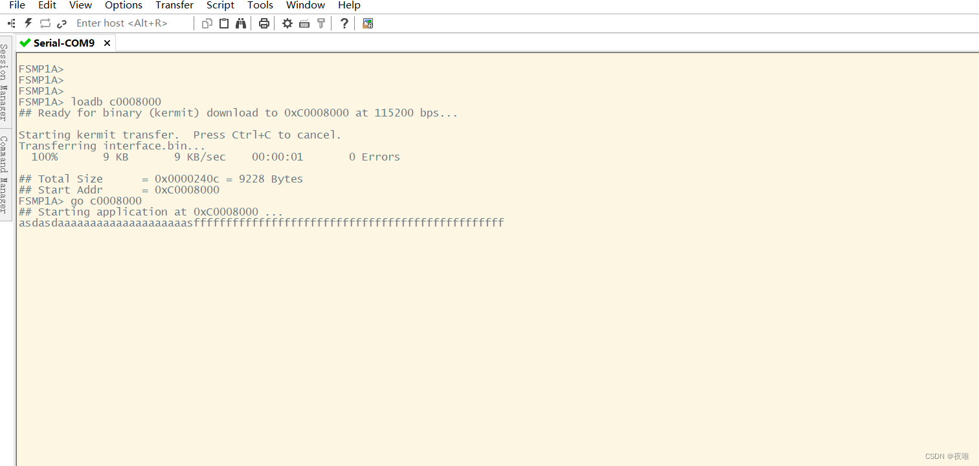Open Find with the binoculars icon
Image resolution: width=979 pixels, height=466 pixels.
click(x=241, y=23)
